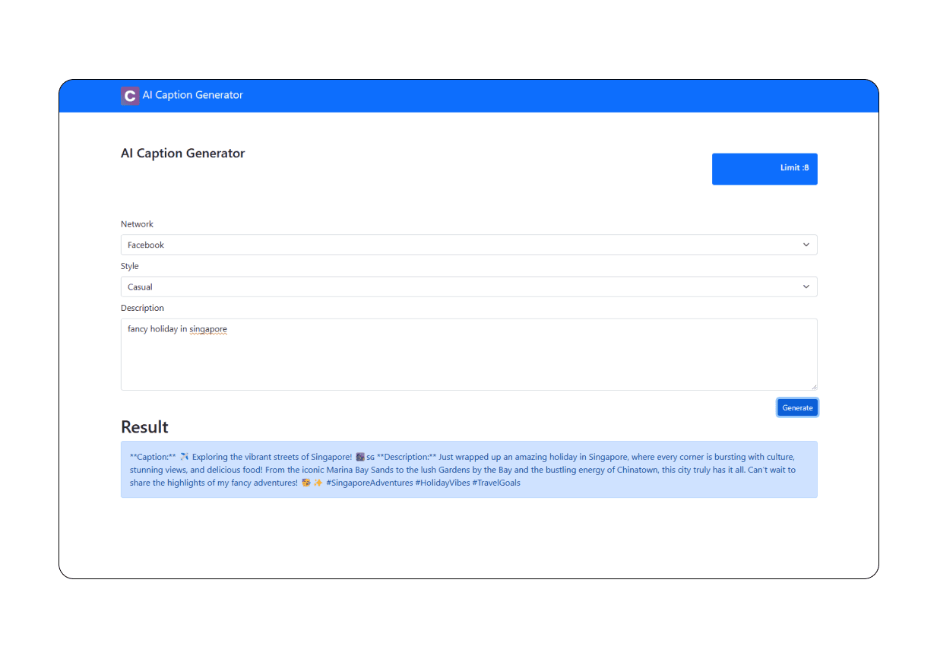Click the underlined word singapore in Description

tap(208, 329)
